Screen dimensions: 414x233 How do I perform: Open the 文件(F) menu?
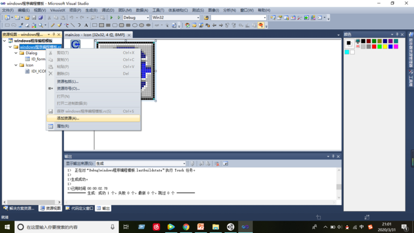(x=8, y=10)
